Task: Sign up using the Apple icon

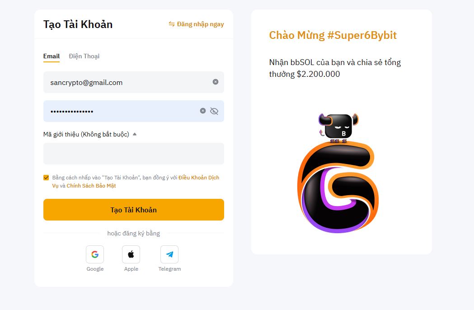Action: (131, 254)
